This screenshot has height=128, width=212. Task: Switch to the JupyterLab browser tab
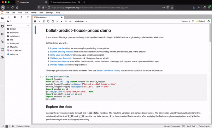32,2
